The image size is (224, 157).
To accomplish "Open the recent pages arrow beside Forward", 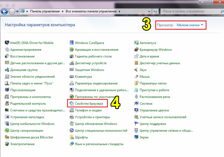I will point(17,11).
